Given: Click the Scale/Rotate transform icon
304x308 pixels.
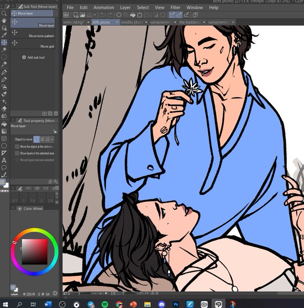Looking at the screenshot, I should coord(140,15).
